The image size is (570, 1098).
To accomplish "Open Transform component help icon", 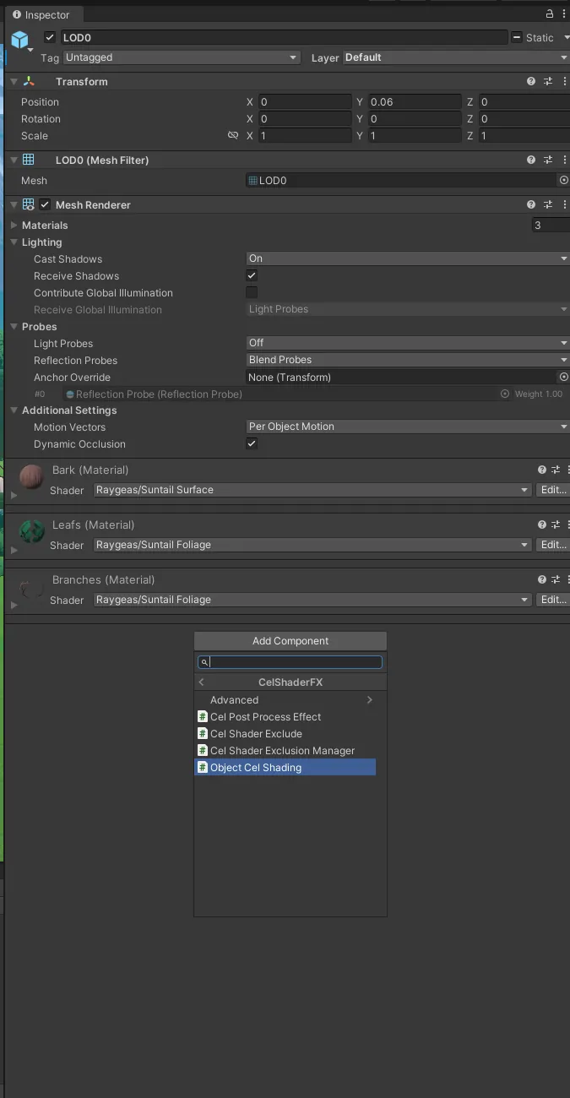I will click(x=531, y=81).
